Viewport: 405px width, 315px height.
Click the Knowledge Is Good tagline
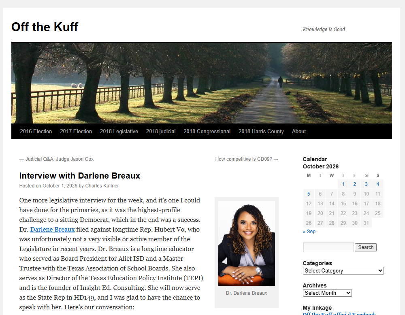coord(324,30)
